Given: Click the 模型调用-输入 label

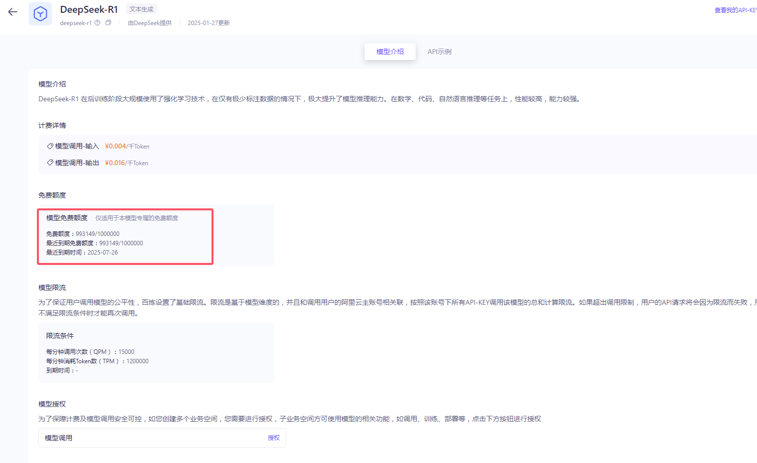Looking at the screenshot, I should [x=77, y=146].
